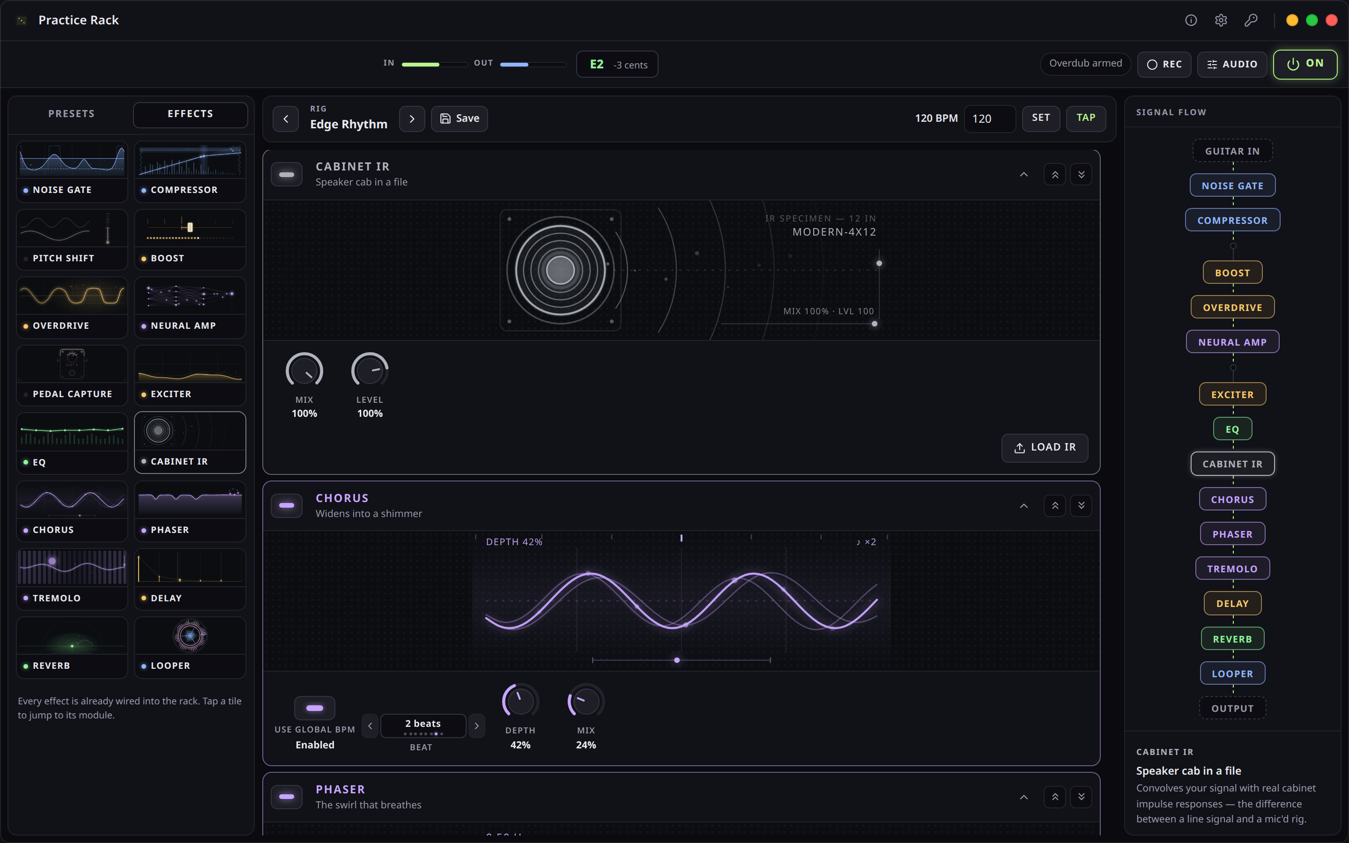1349x843 pixels.
Task: Select the Overdrive effect tile
Action: [72, 308]
